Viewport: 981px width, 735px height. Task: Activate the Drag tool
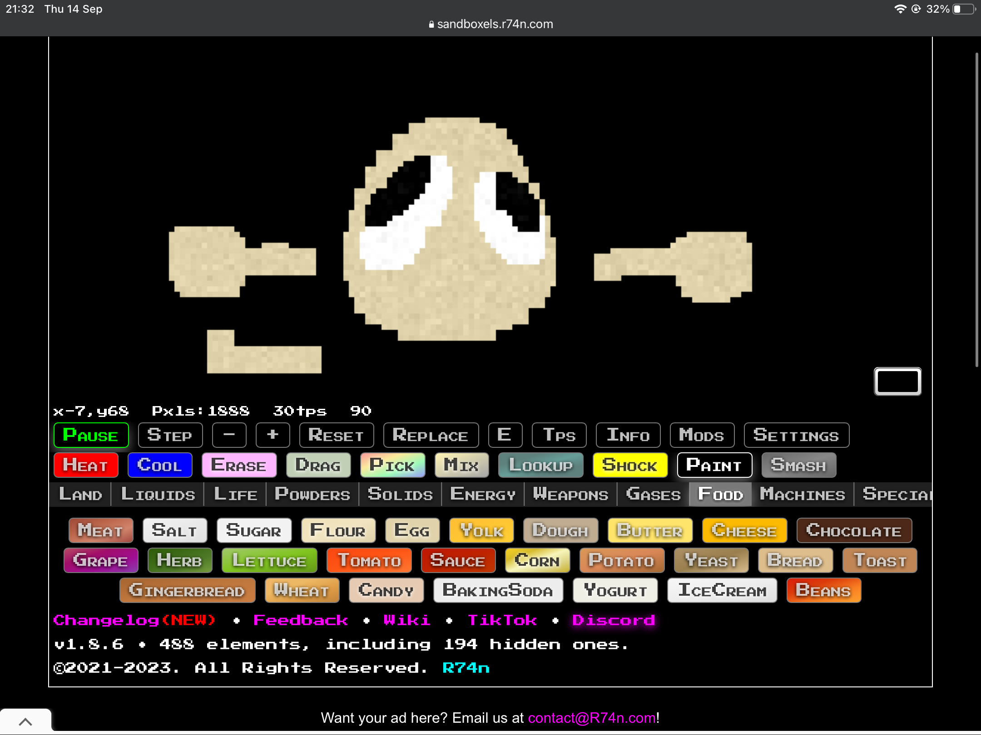(318, 465)
